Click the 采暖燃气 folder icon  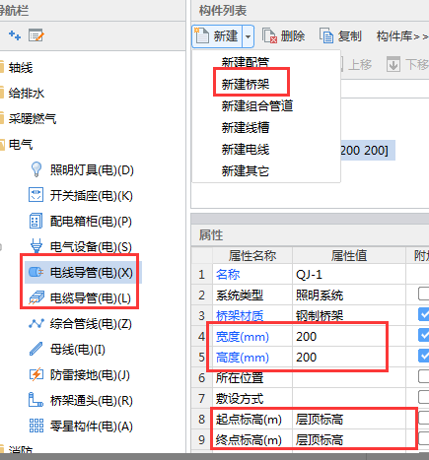[x=2, y=118]
